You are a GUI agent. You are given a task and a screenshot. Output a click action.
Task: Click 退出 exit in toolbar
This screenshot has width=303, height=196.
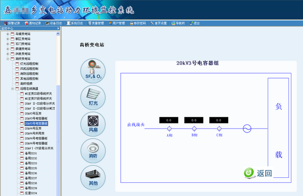tap(194, 23)
